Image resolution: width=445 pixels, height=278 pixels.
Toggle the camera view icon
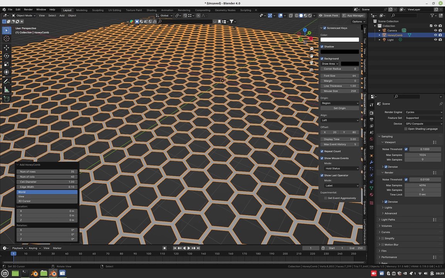[311, 63]
